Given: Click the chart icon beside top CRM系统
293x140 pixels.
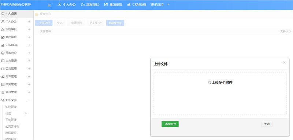Looking at the screenshot, I should [x=129, y=4].
